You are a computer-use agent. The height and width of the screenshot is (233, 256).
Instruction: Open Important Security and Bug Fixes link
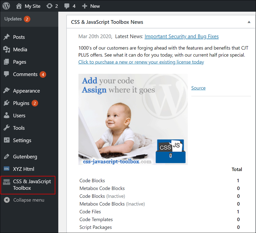[x=182, y=36]
